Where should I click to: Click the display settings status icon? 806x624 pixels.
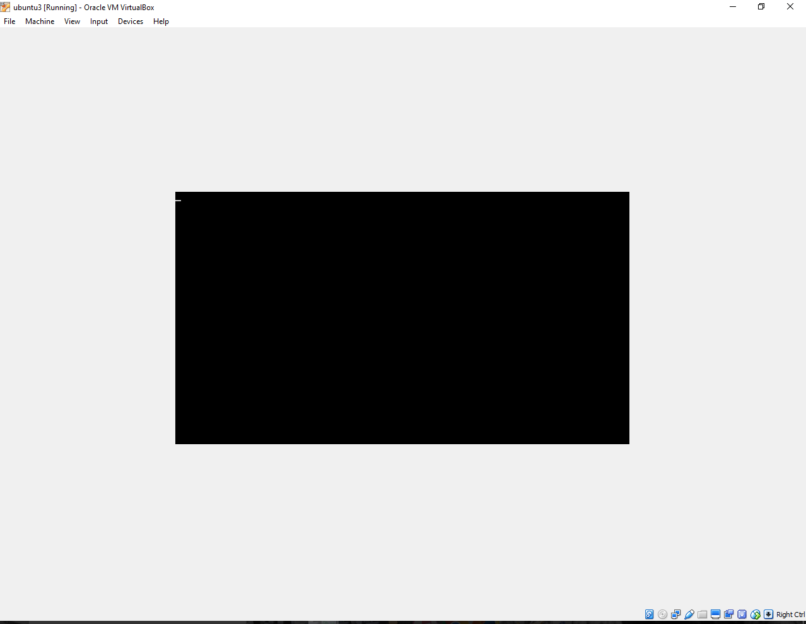point(716,615)
